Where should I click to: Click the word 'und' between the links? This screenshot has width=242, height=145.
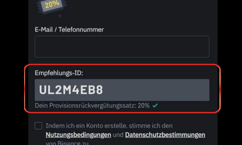118,135
